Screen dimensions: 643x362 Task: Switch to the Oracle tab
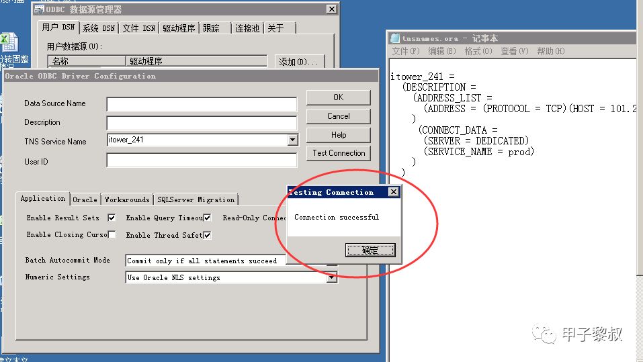point(85,199)
